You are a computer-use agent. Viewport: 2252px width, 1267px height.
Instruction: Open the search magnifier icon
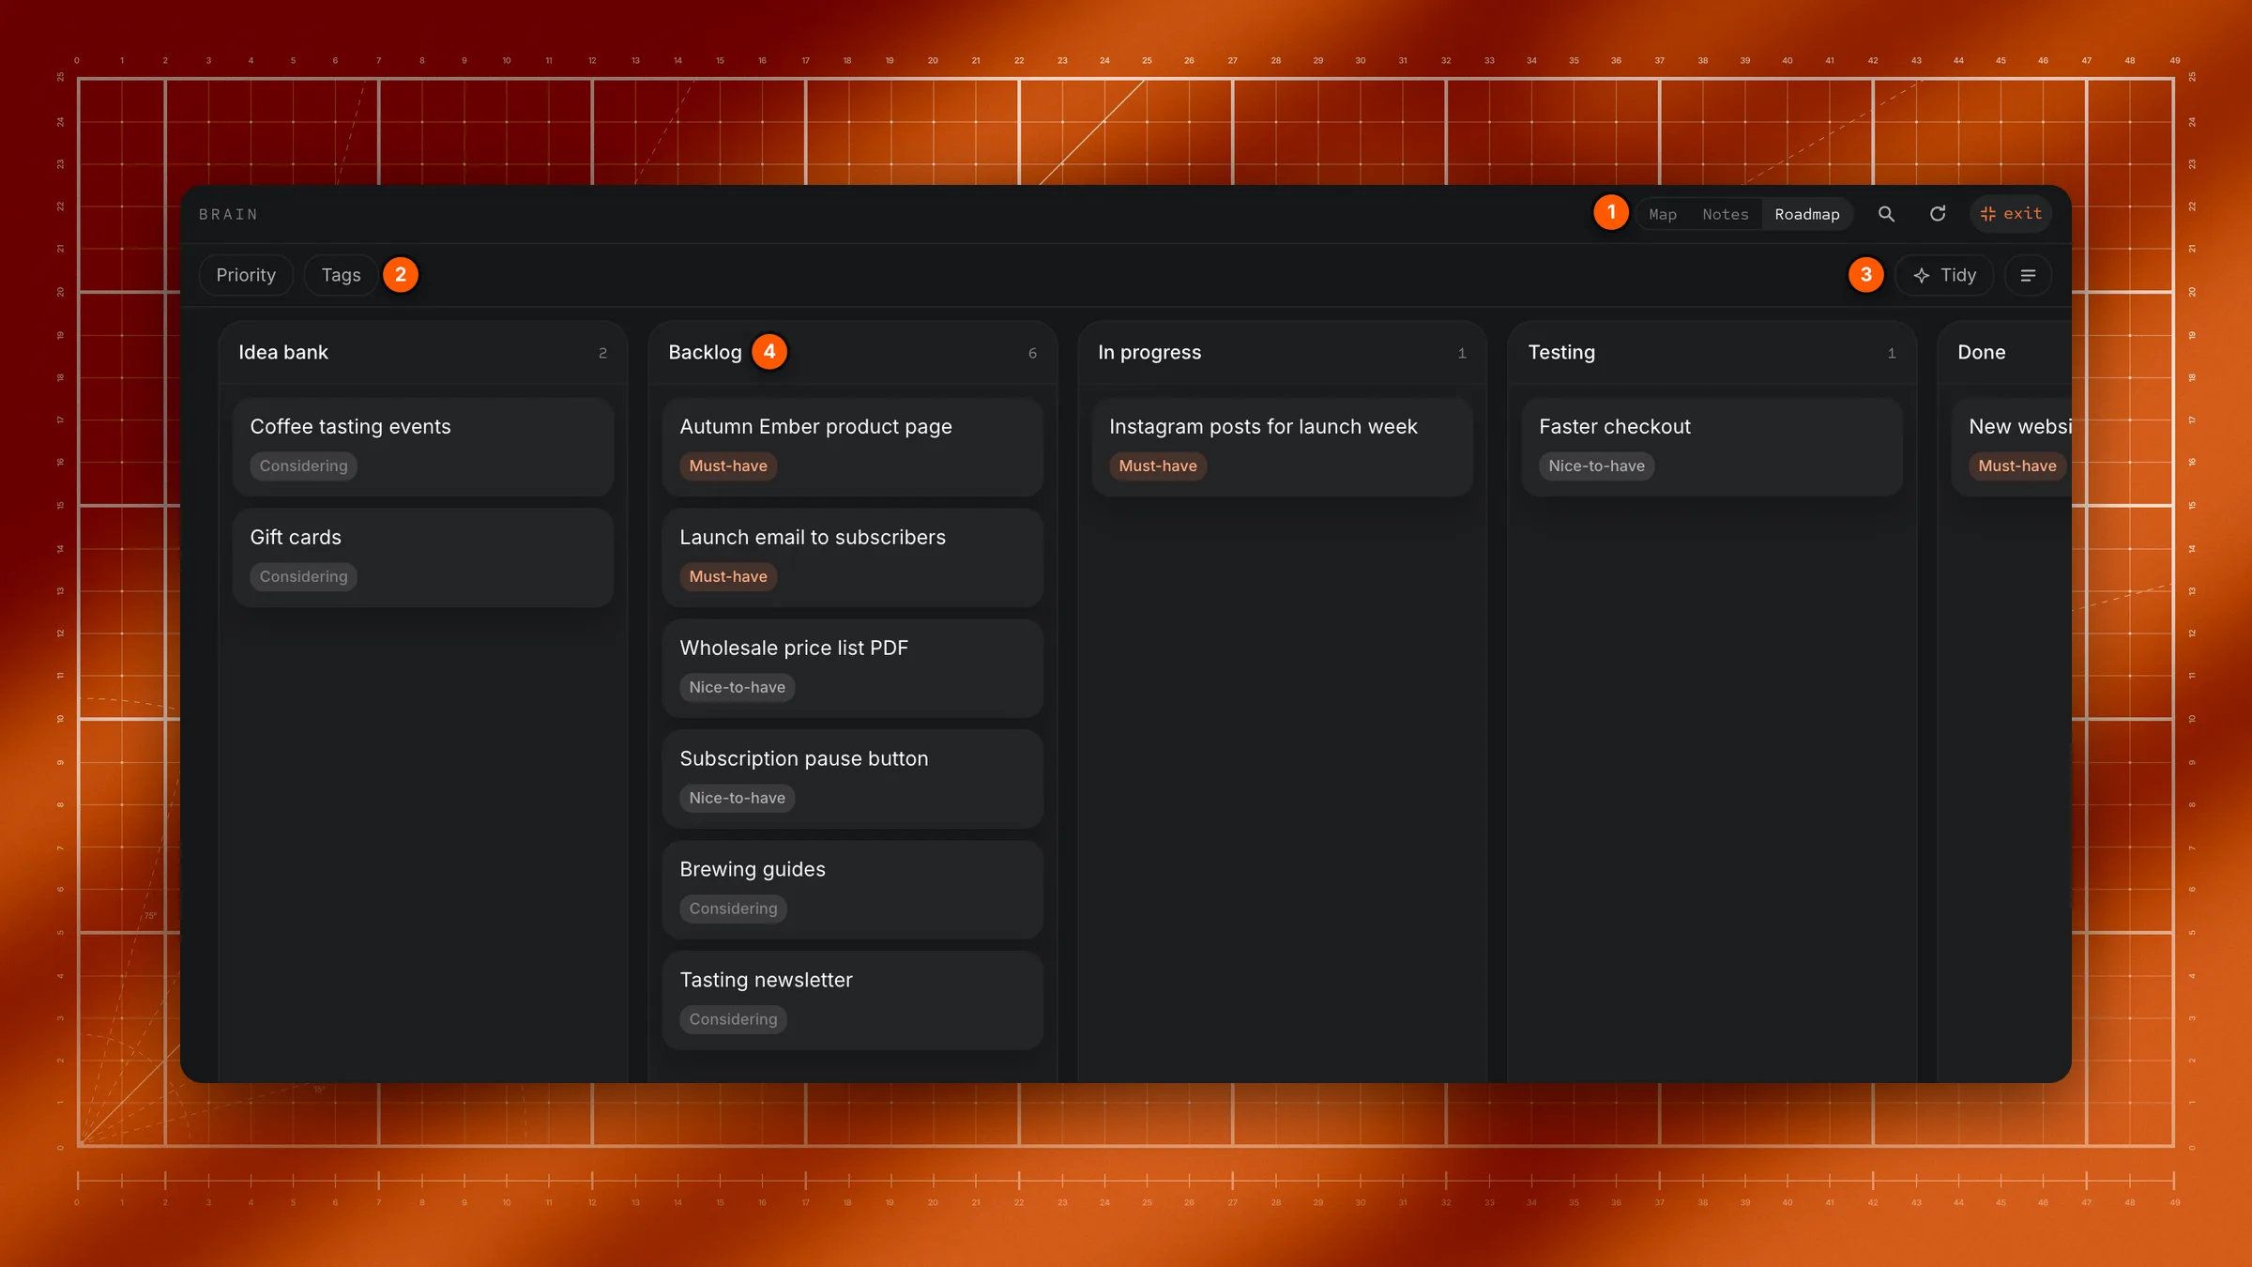[1886, 214]
